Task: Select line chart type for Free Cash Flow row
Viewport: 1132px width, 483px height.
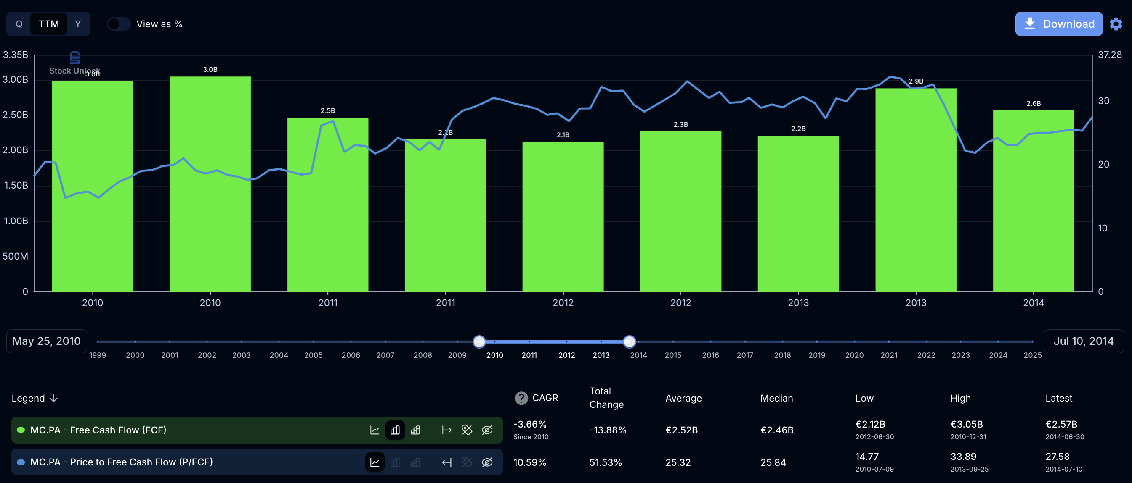Action: pyautogui.click(x=375, y=430)
